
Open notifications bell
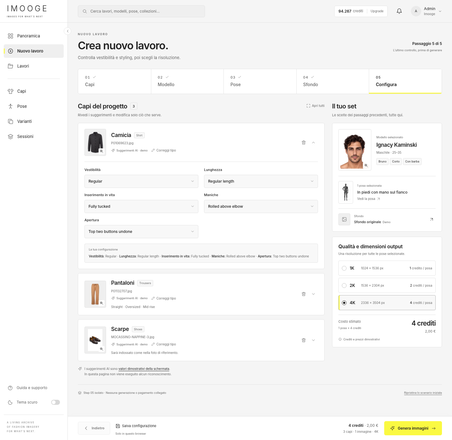(x=399, y=11)
